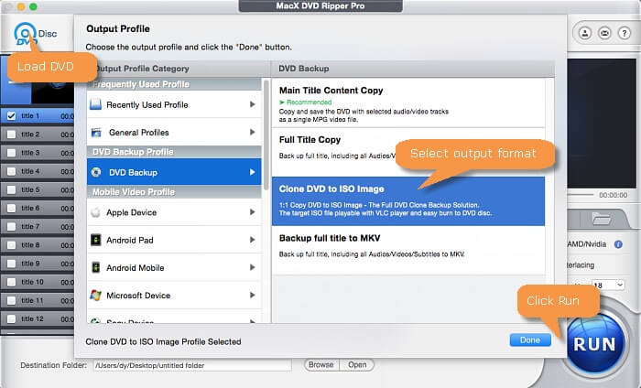The image size is (641, 388).
Task: Check the title 3 checkbox
Action: pos(11,153)
